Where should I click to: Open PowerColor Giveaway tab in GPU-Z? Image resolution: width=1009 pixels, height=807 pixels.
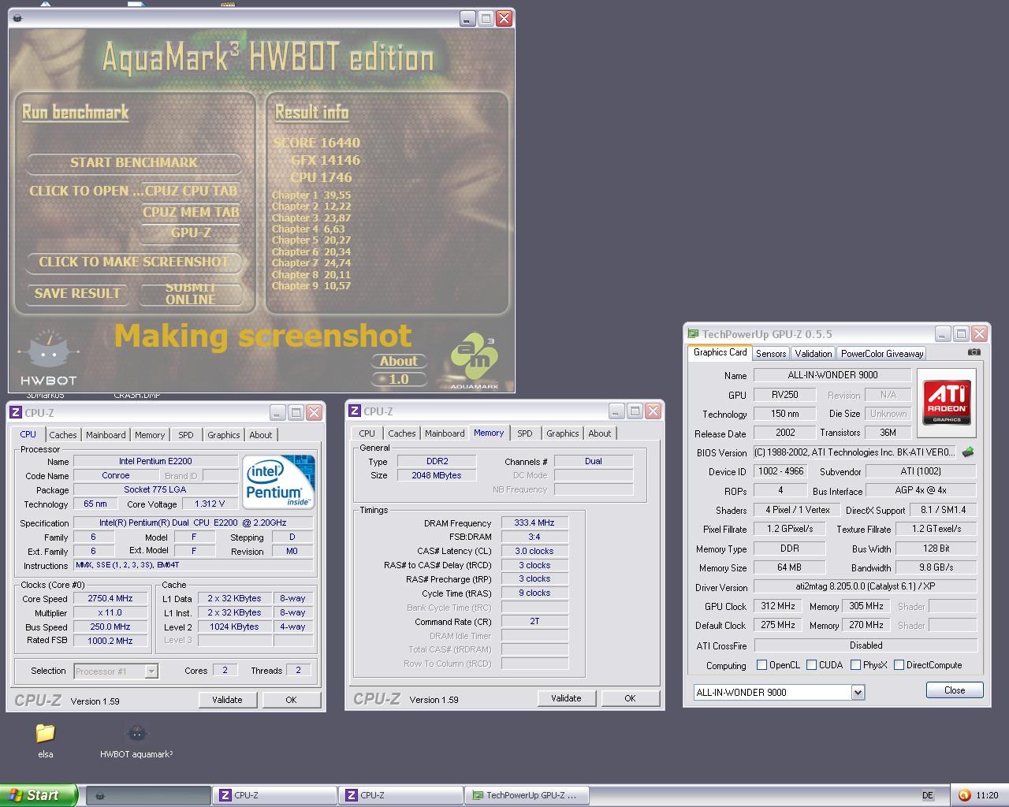point(882,354)
